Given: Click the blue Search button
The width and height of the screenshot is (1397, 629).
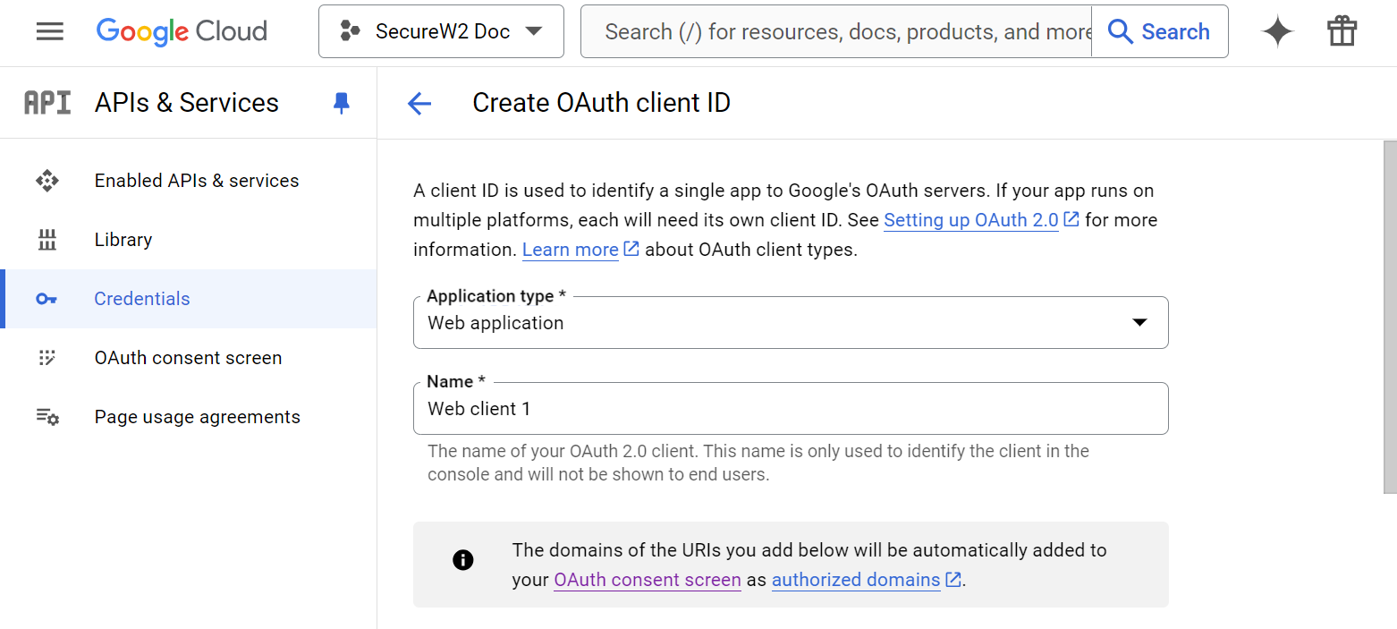Looking at the screenshot, I should pos(1159,31).
